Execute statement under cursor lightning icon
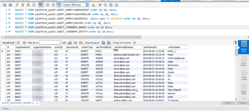This screenshot has height=111, width=249. 23,5
